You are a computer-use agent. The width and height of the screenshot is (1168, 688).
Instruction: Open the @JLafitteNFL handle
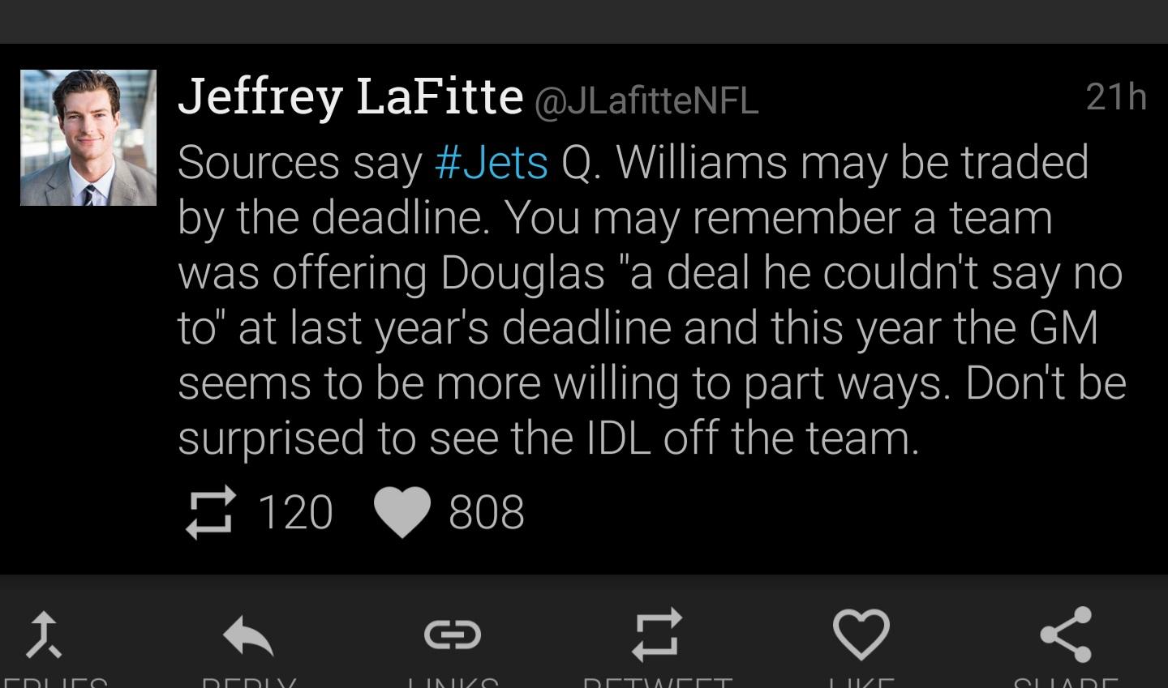click(646, 100)
